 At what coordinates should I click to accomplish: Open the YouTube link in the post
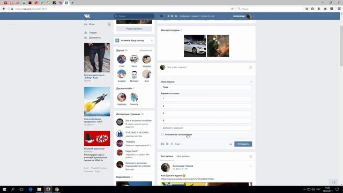[x=188, y=179]
